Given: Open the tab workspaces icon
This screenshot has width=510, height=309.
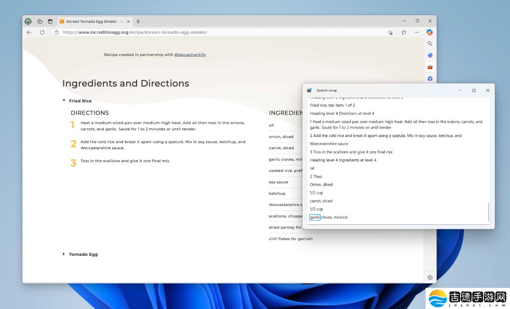Looking at the screenshot, I should point(40,21).
